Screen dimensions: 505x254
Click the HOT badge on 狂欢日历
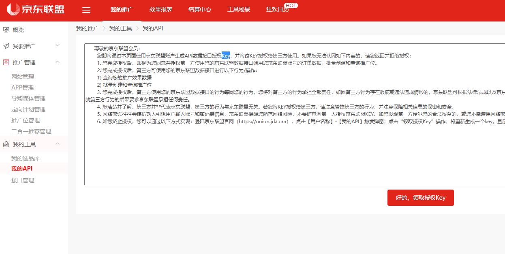291,5
